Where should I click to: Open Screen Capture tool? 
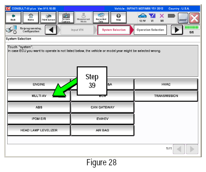66,17
